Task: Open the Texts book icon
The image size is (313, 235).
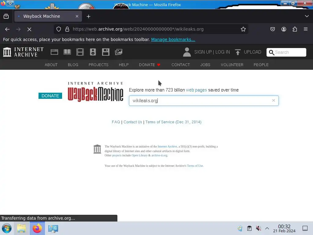Action: click(x=67, y=52)
